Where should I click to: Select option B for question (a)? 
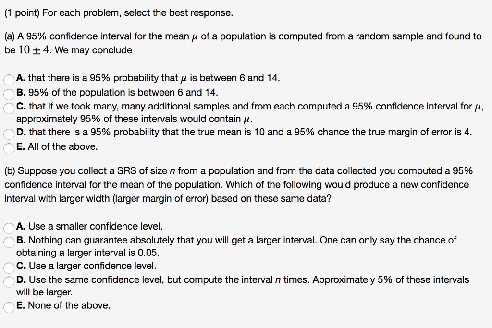point(8,93)
